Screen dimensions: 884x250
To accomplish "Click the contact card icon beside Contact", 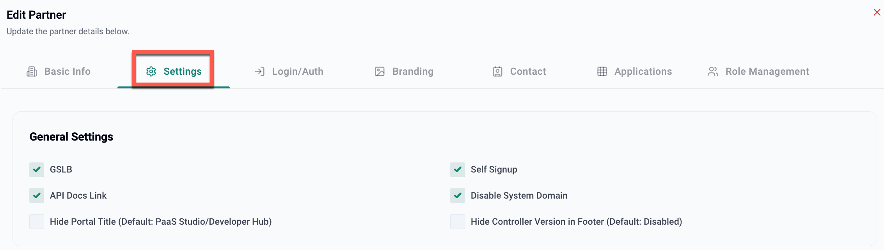I will [x=497, y=72].
